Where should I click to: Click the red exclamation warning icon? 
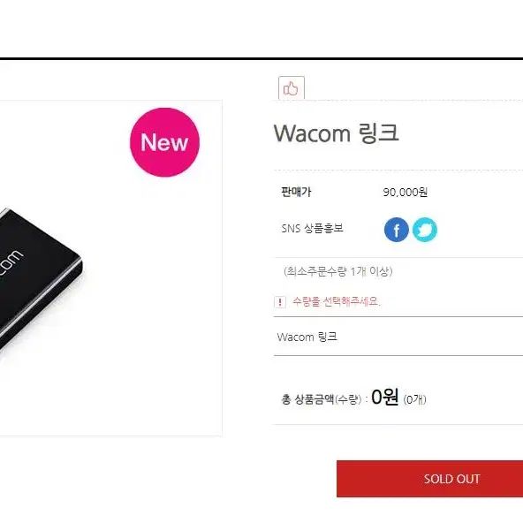tap(280, 302)
